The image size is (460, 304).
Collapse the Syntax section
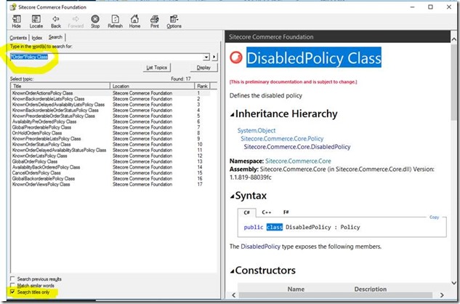(x=233, y=196)
